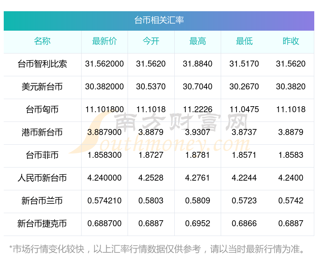Click the low value 11.0475
This screenshot has width=318, height=261.
point(244,110)
